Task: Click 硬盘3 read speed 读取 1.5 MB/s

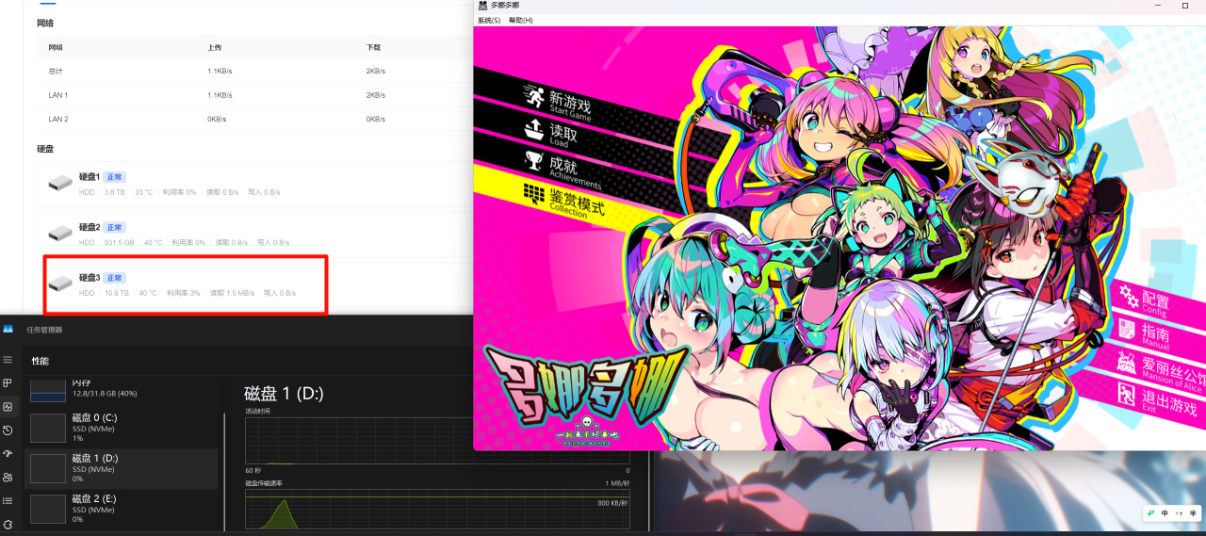Action: (x=232, y=293)
